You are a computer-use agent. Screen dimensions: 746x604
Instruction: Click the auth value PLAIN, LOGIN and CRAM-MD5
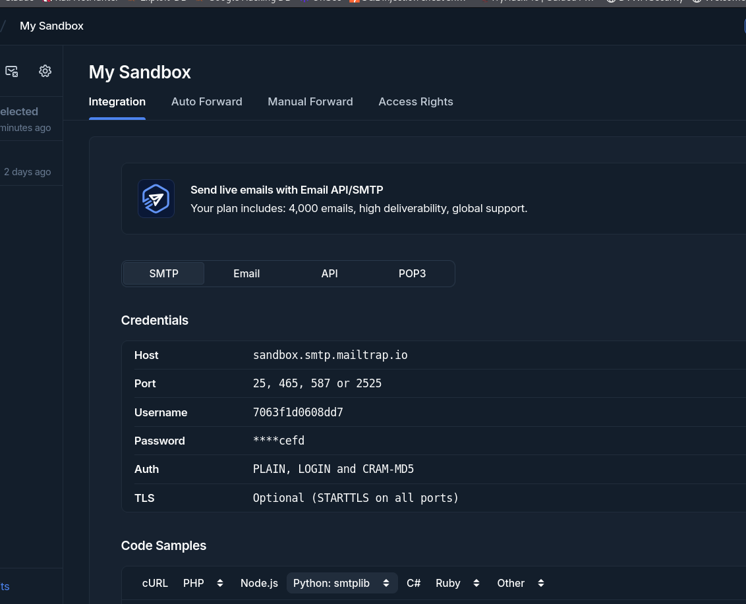(x=333, y=470)
